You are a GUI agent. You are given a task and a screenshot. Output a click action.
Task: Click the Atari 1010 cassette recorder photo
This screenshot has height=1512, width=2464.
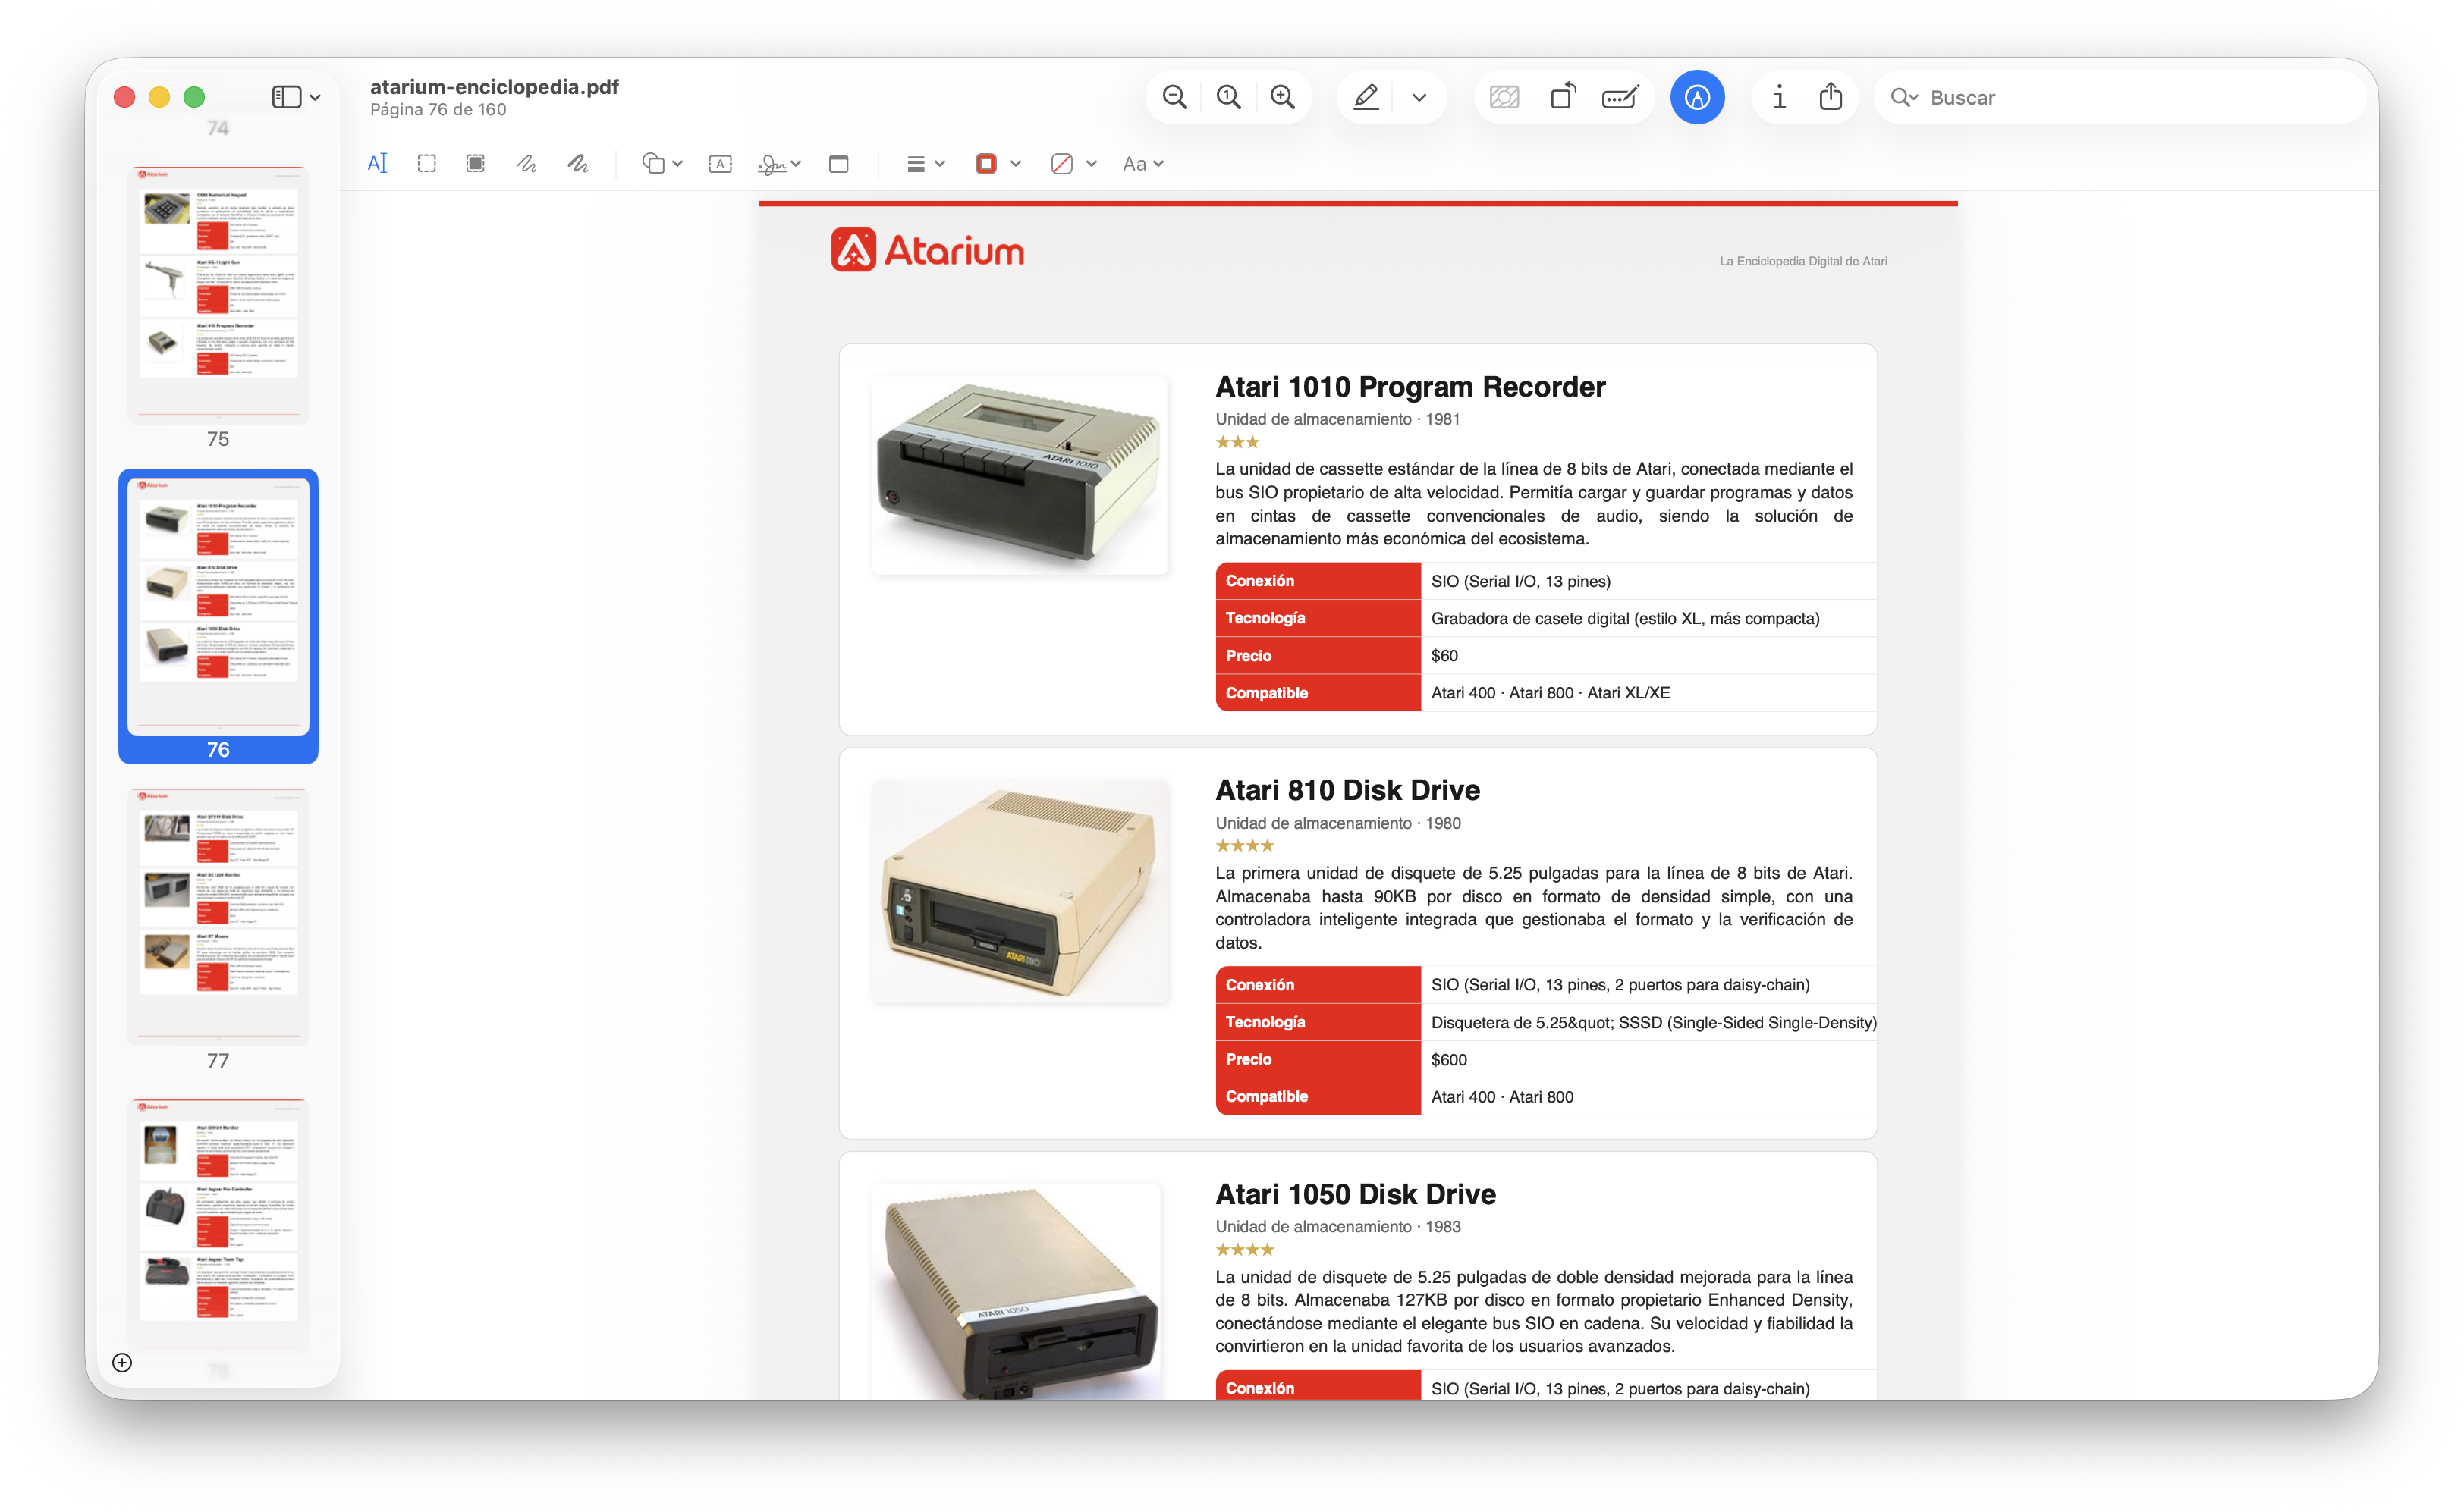click(x=1018, y=474)
